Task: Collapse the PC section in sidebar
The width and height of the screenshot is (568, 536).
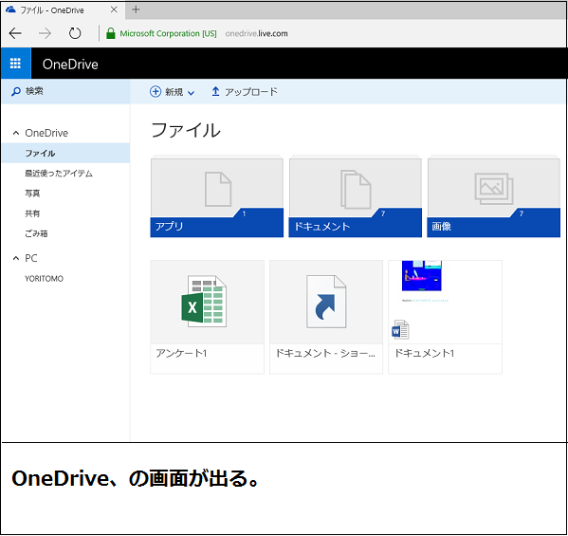Action: [16, 258]
